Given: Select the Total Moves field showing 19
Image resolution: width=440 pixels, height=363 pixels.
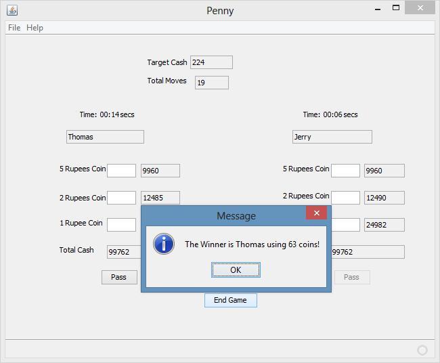Looking at the screenshot, I should [x=211, y=83].
